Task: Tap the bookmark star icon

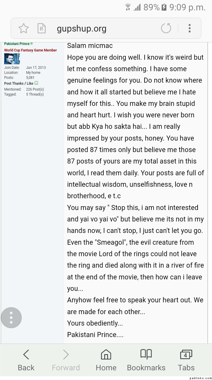Action: tap(24, 29)
